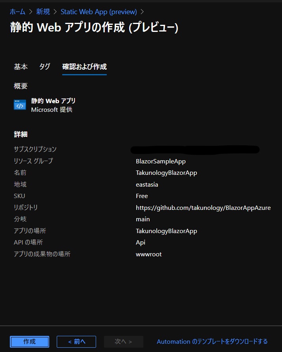
Task: Download the Automation template link
Action: 212,341
